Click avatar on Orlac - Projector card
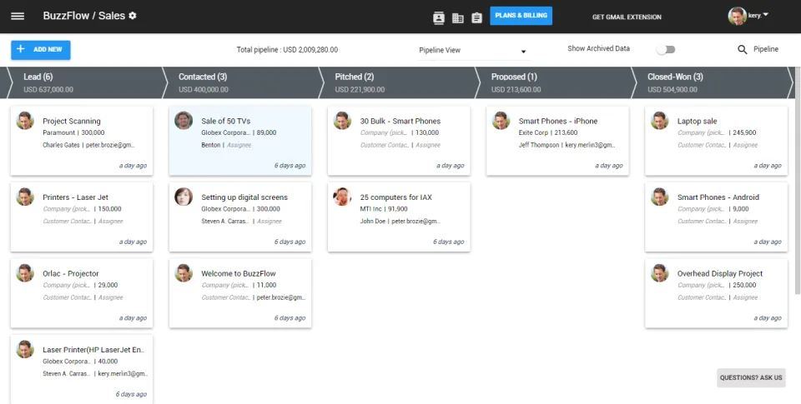Image resolution: width=801 pixels, height=404 pixels. coord(25,273)
